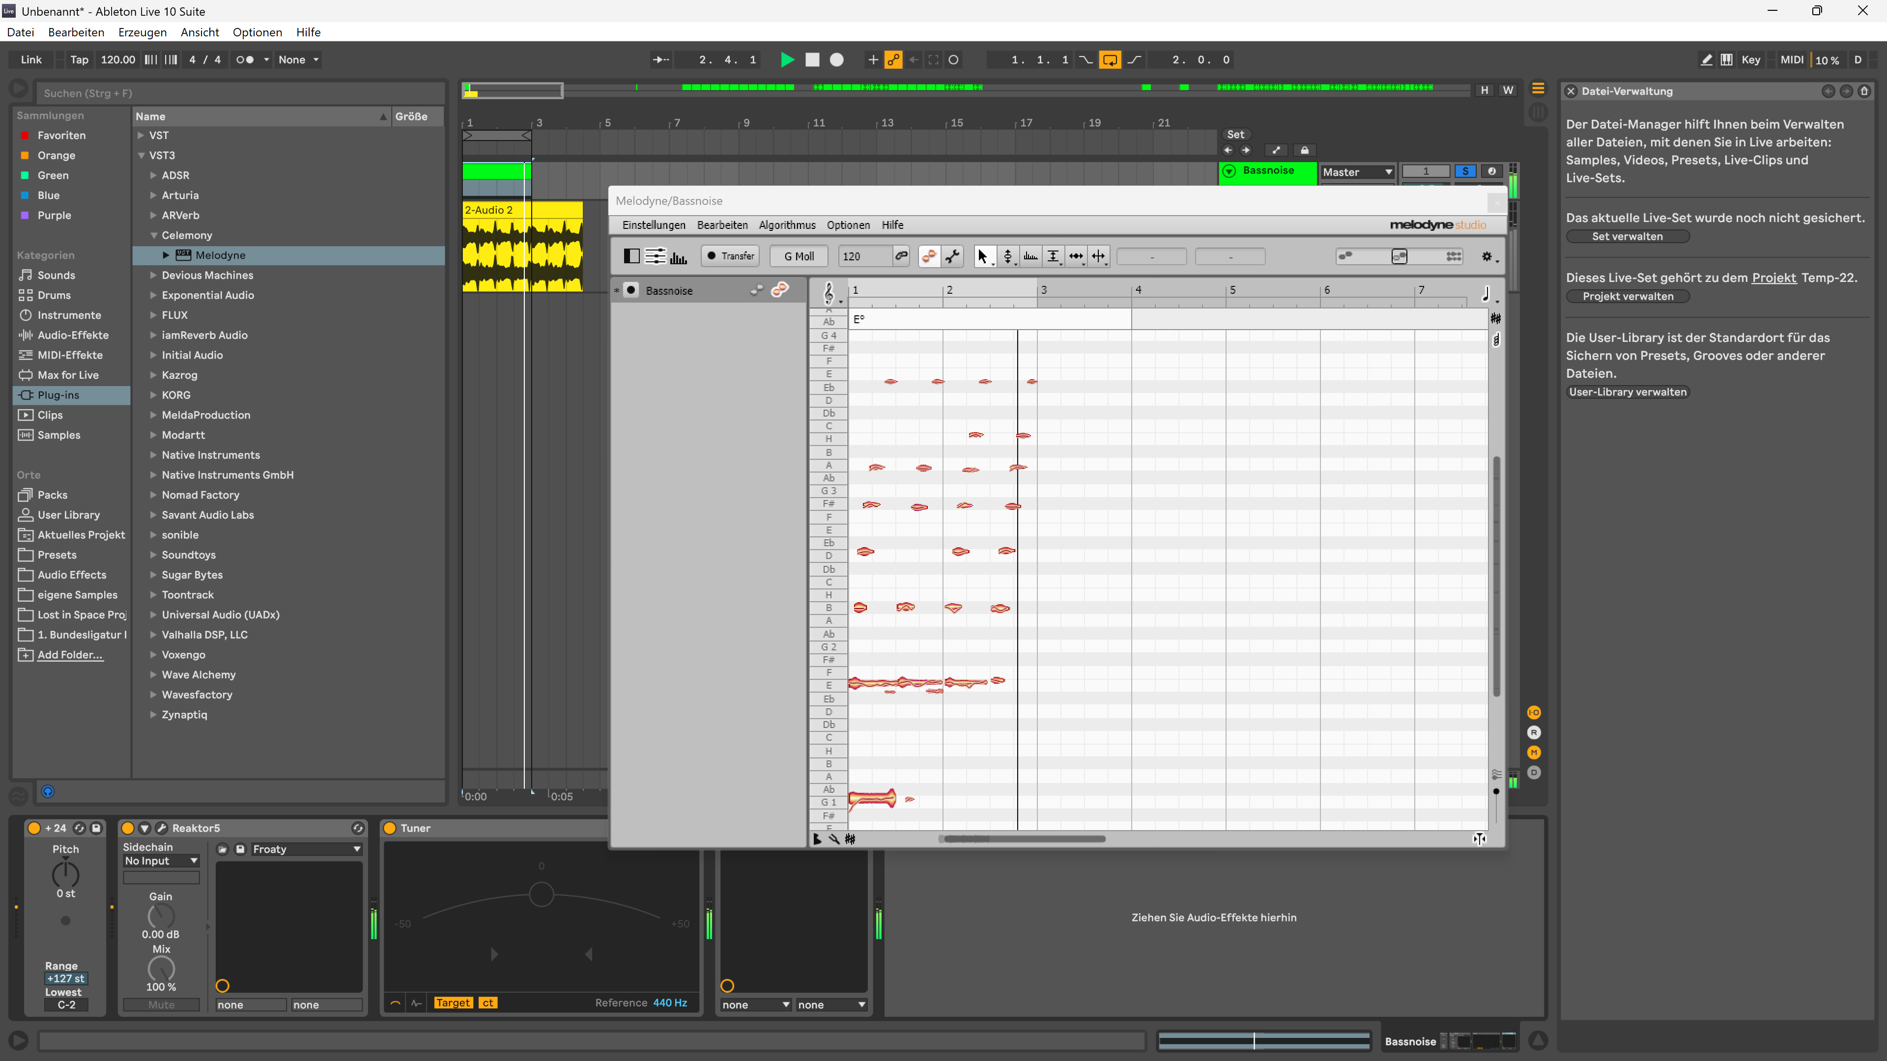This screenshot has height=1061, width=1887.
Task: Stop playback in Ableton transport
Action: coord(812,60)
